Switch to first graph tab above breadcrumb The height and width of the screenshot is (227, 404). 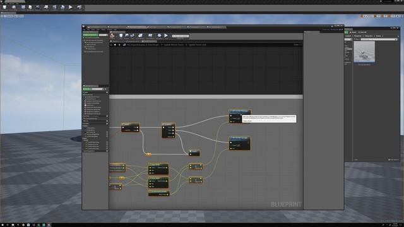118,41
